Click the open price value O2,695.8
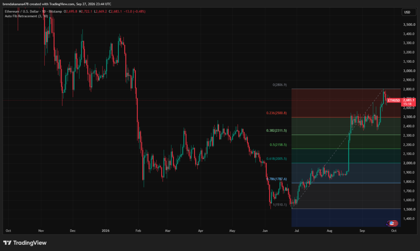This screenshot has height=251, width=420. pos(71,11)
